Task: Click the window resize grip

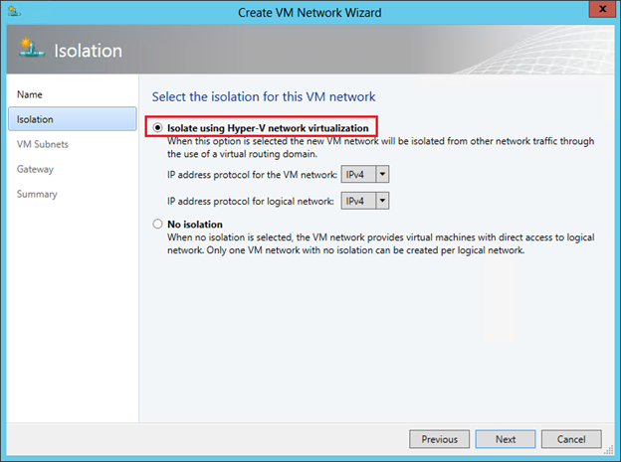Action: 609,450
